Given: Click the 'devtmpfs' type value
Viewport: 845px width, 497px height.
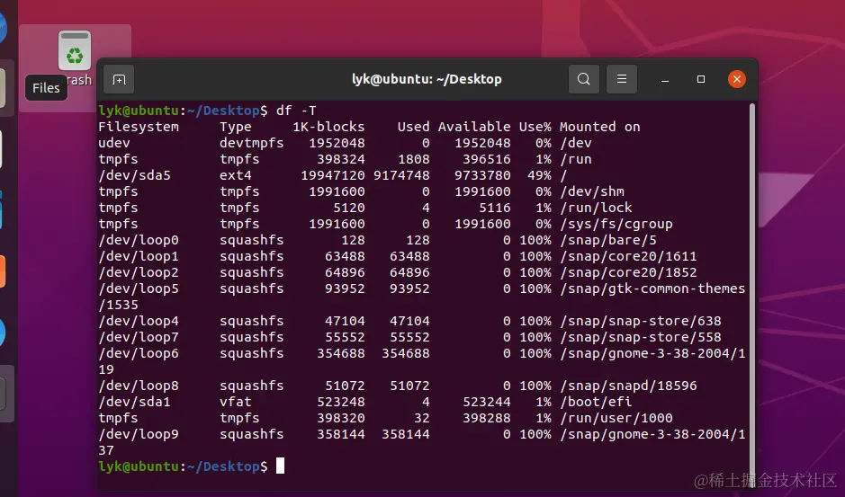Looking at the screenshot, I should tap(252, 143).
